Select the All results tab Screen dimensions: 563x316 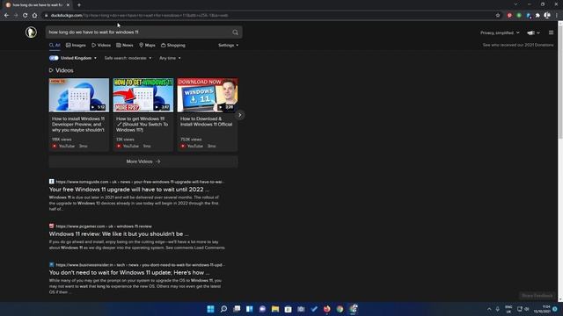pos(55,45)
